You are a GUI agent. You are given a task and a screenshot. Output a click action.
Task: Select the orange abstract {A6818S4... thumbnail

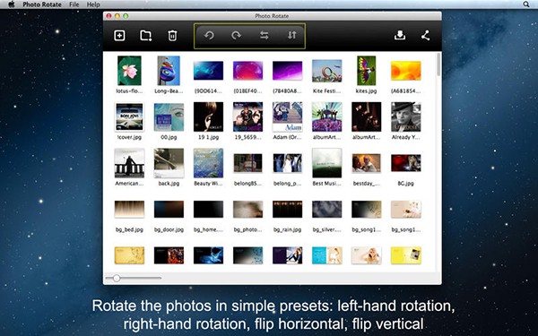click(x=406, y=71)
